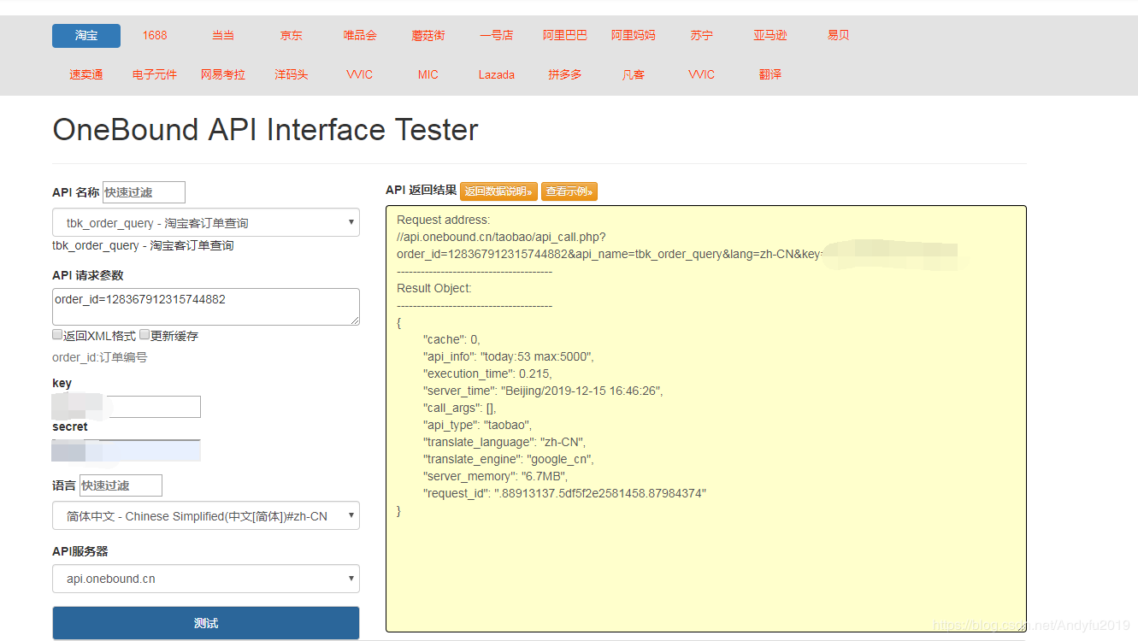Select the 淘宝 platform tab

pos(86,36)
